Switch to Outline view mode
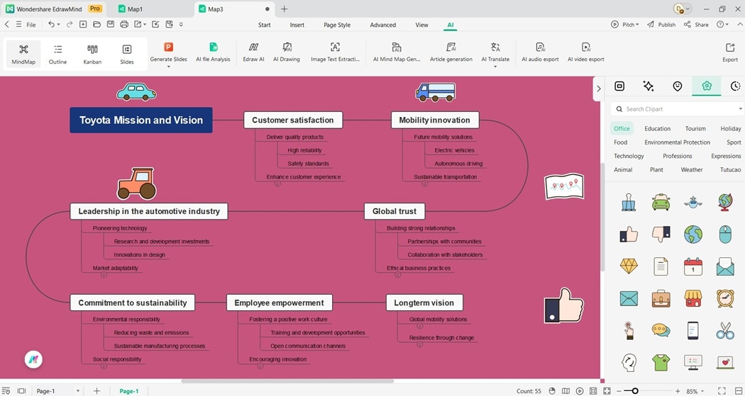 point(57,54)
